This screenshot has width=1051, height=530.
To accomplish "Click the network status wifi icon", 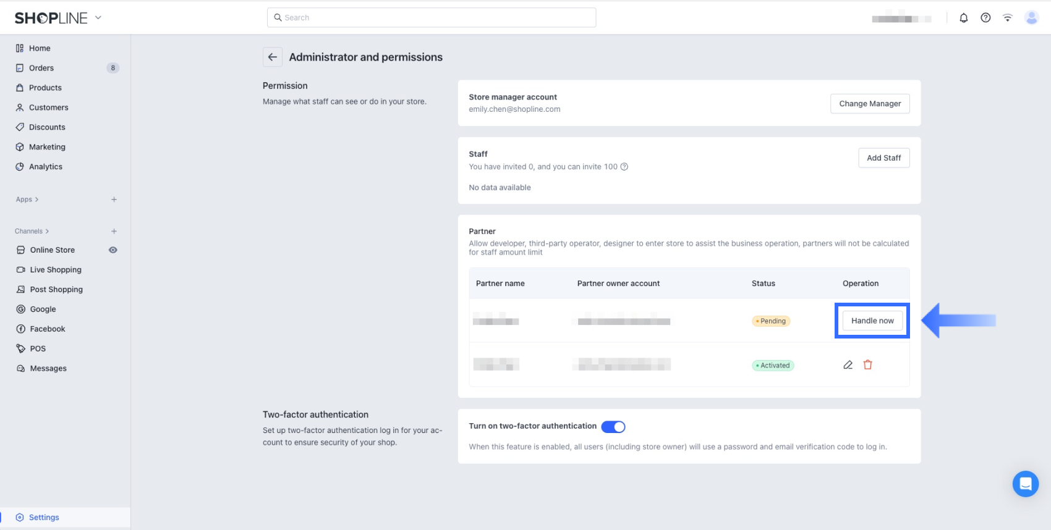I will pos(1008,18).
